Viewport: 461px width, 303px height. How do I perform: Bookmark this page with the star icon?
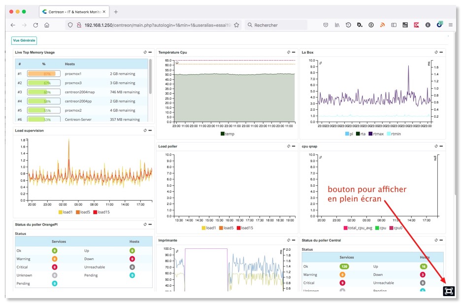coord(236,25)
